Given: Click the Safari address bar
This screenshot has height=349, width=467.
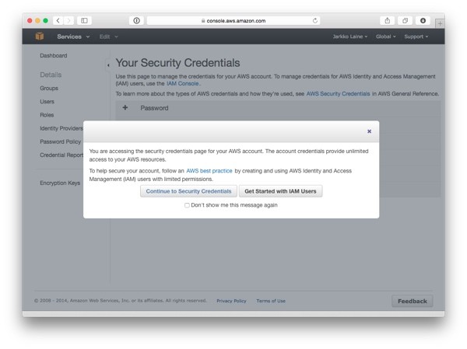Looking at the screenshot, I should (233, 20).
